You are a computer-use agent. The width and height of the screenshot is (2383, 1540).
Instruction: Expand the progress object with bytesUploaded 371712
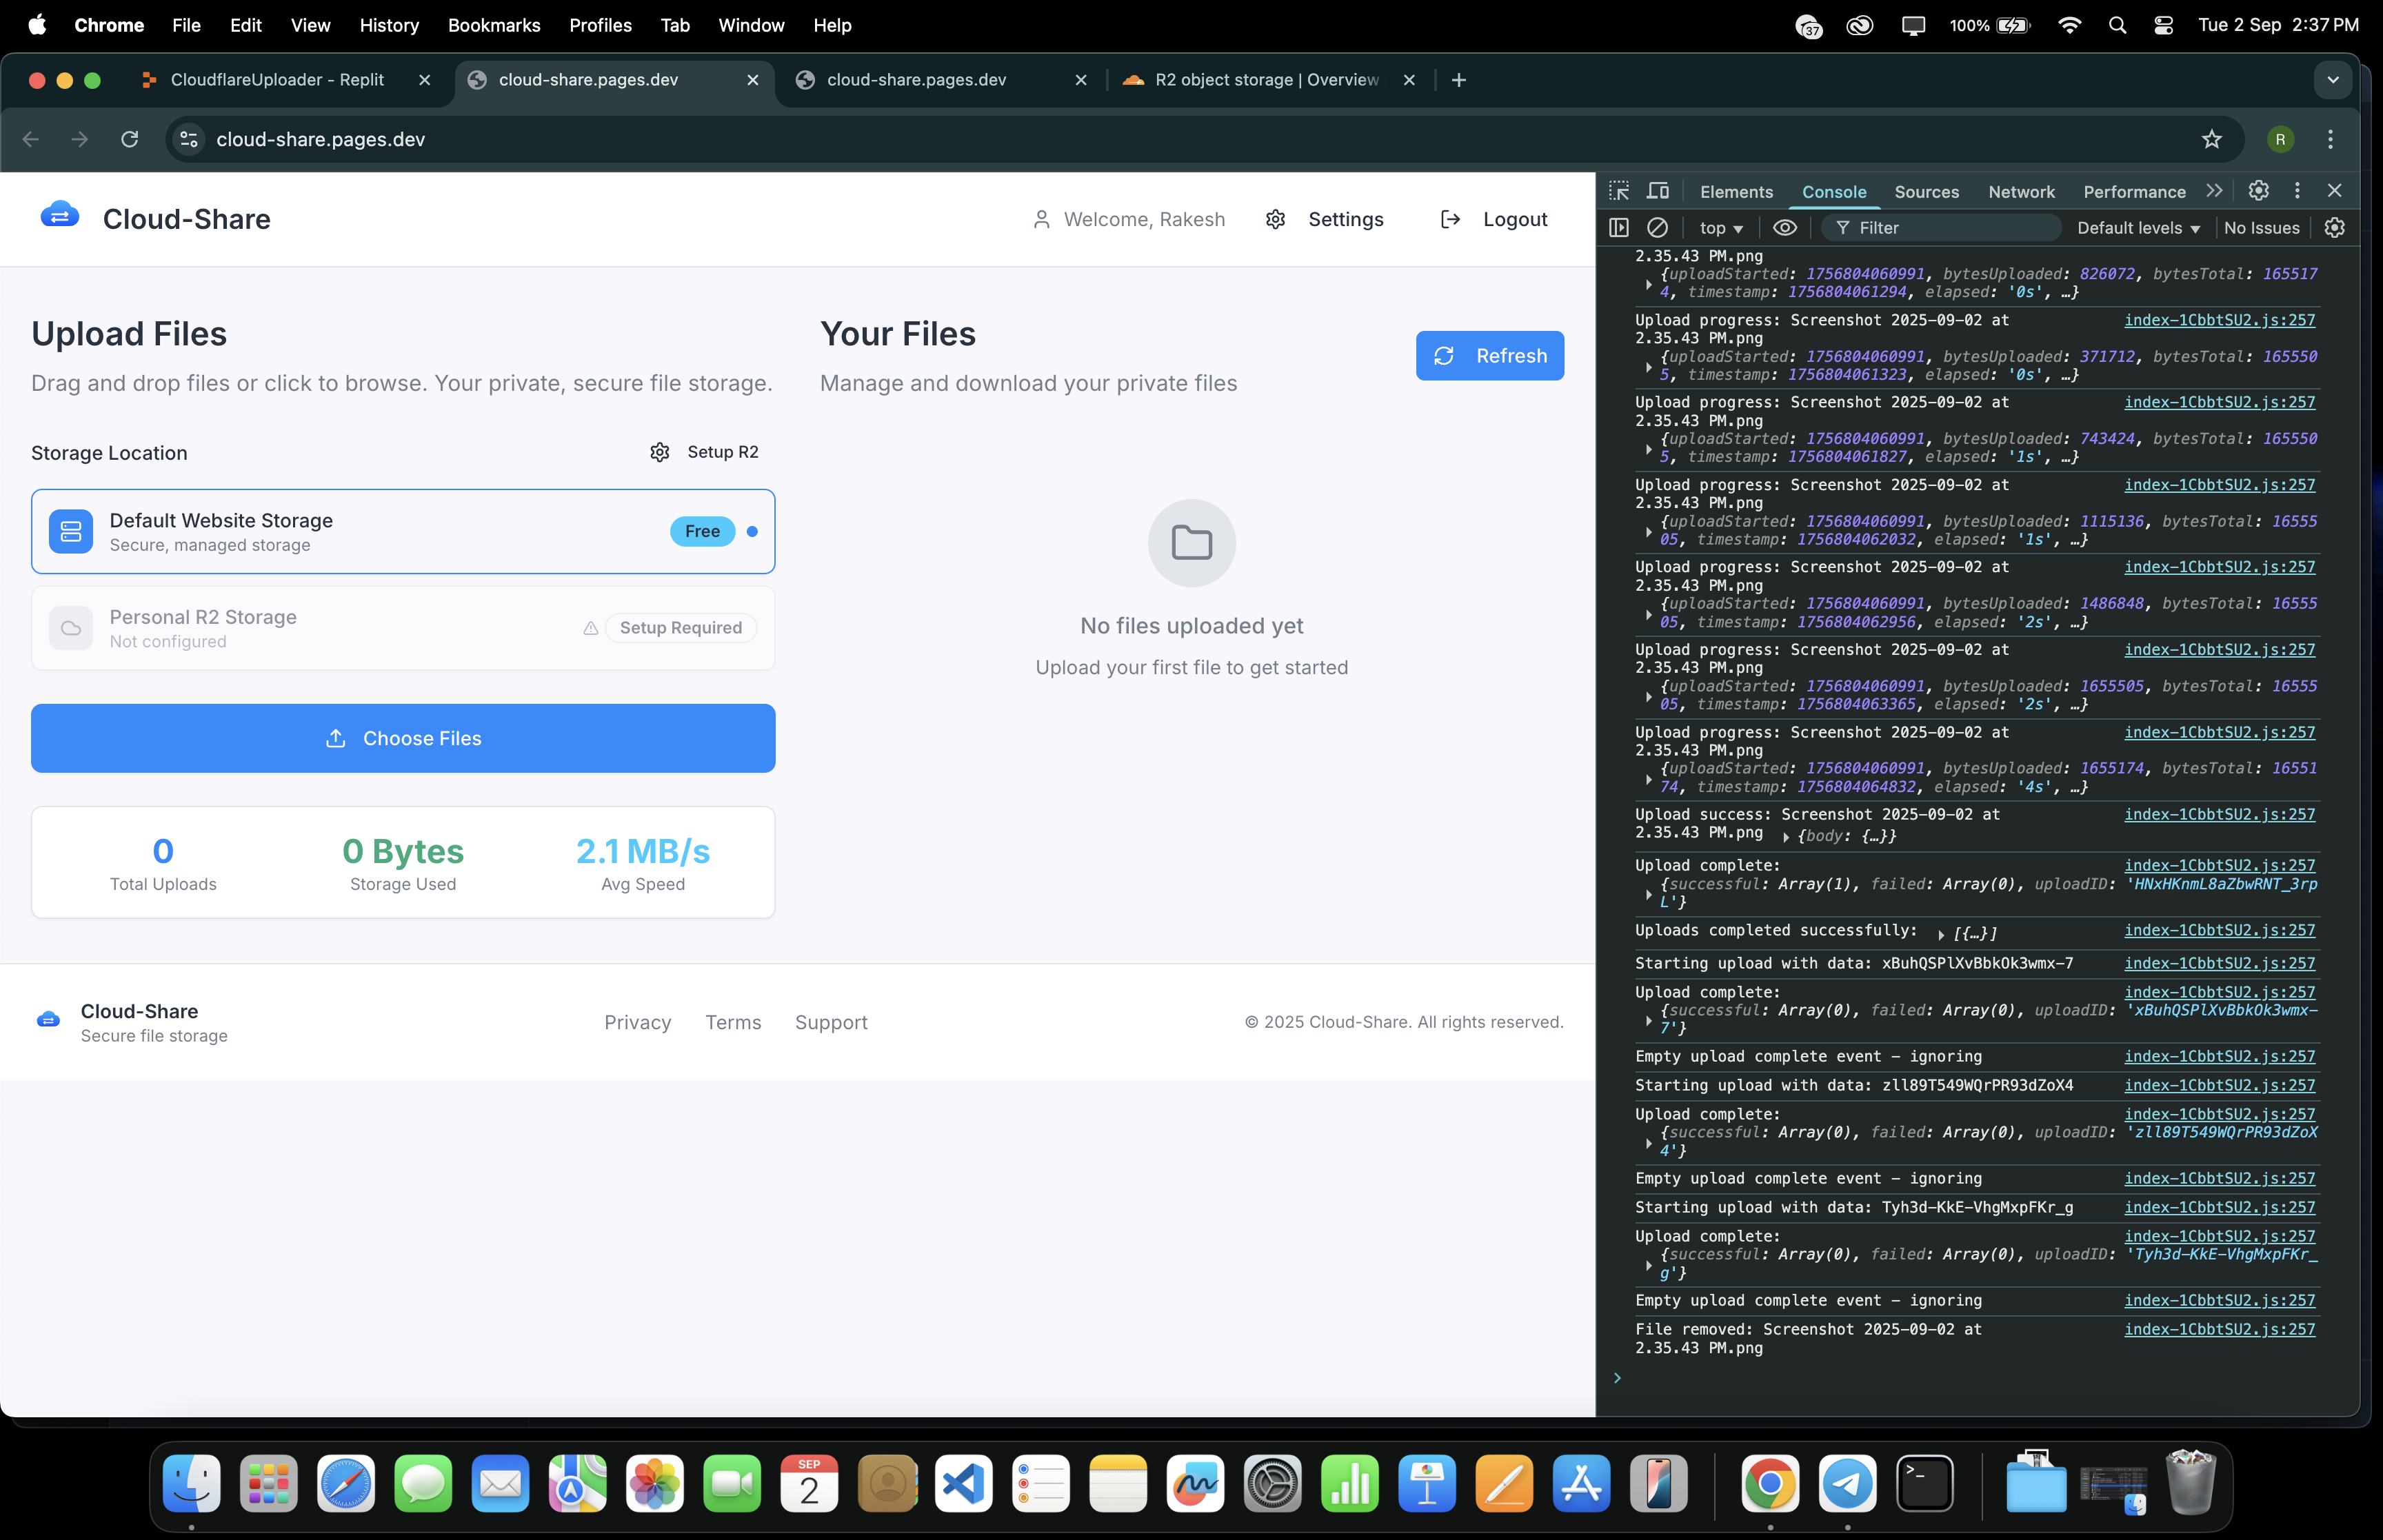click(x=1649, y=367)
